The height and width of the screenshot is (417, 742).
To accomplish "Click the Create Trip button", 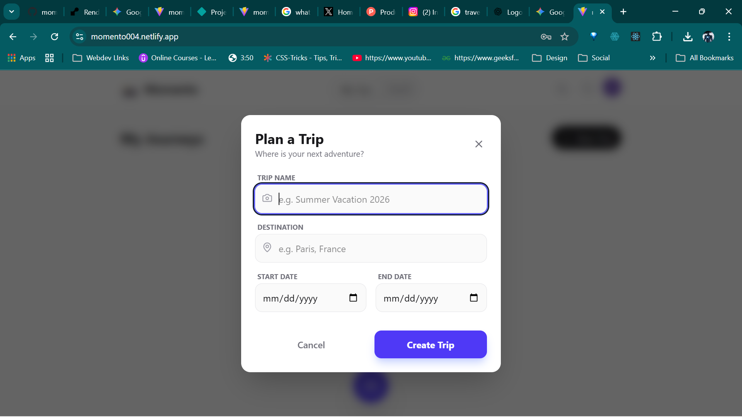I will 430,345.
